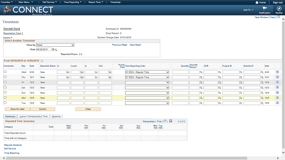The image size is (285, 160).
Task: Expand the Add To menu
Action: (x=248, y=10)
